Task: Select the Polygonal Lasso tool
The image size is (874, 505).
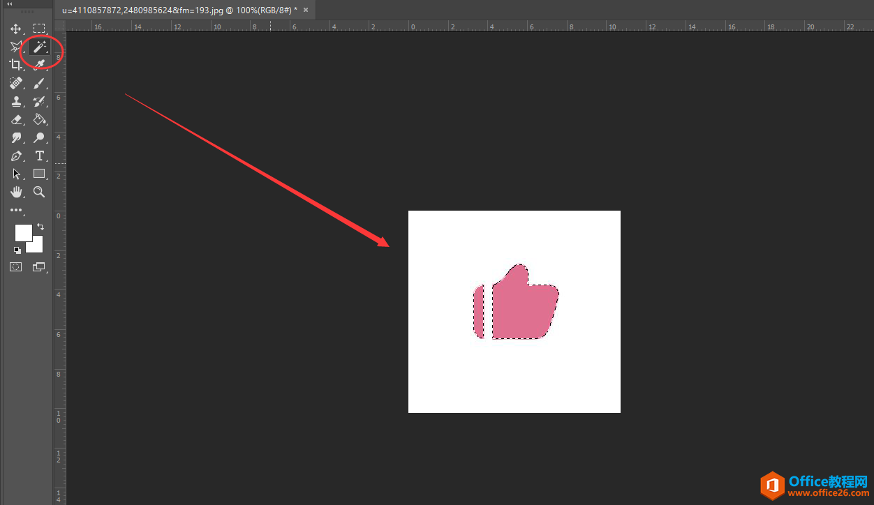Action: 16,47
